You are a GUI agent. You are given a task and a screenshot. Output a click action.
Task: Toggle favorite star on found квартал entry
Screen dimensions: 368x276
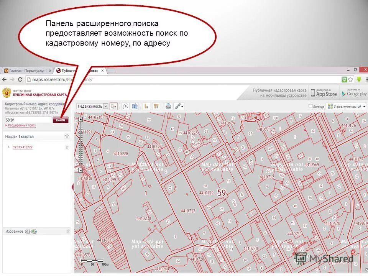point(67,136)
